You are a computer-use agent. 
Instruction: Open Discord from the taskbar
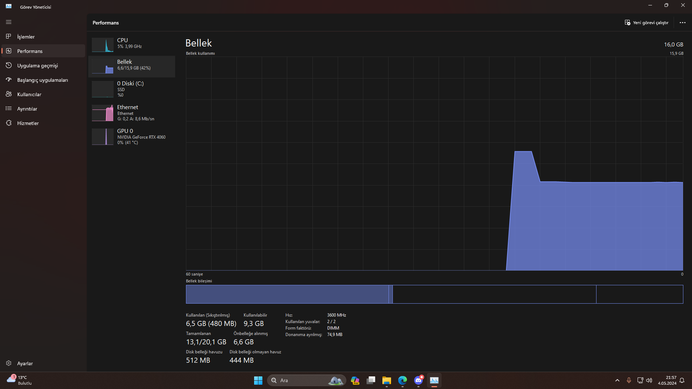(418, 380)
